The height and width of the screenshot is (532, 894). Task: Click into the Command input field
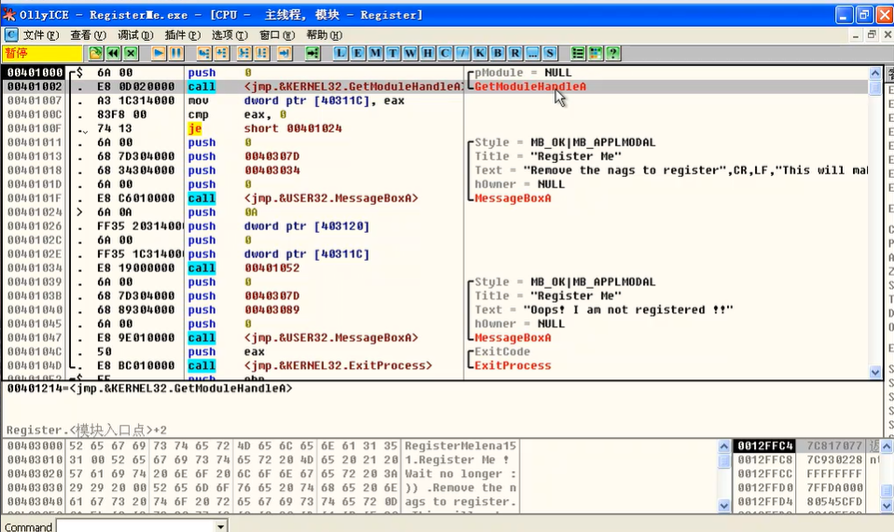135,526
